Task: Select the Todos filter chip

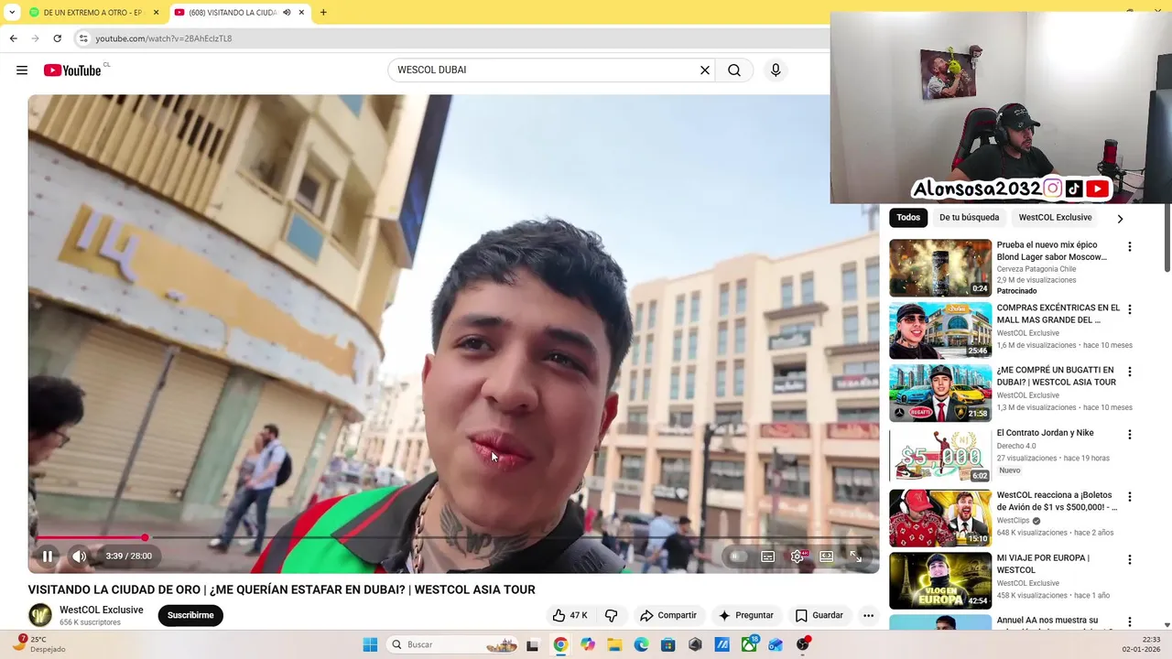Action: click(x=908, y=217)
